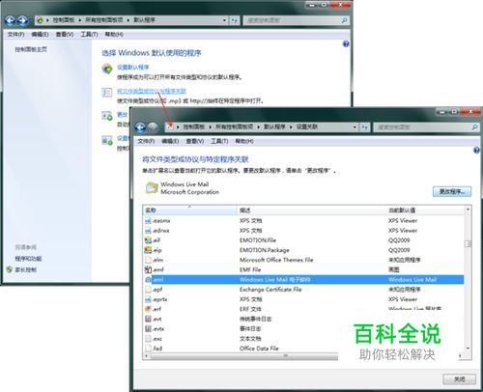
Task: Click search box in Default Programs window
Action: tap(296, 20)
